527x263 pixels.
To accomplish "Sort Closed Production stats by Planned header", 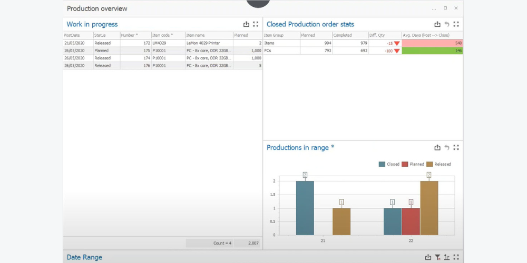I will click(316, 35).
